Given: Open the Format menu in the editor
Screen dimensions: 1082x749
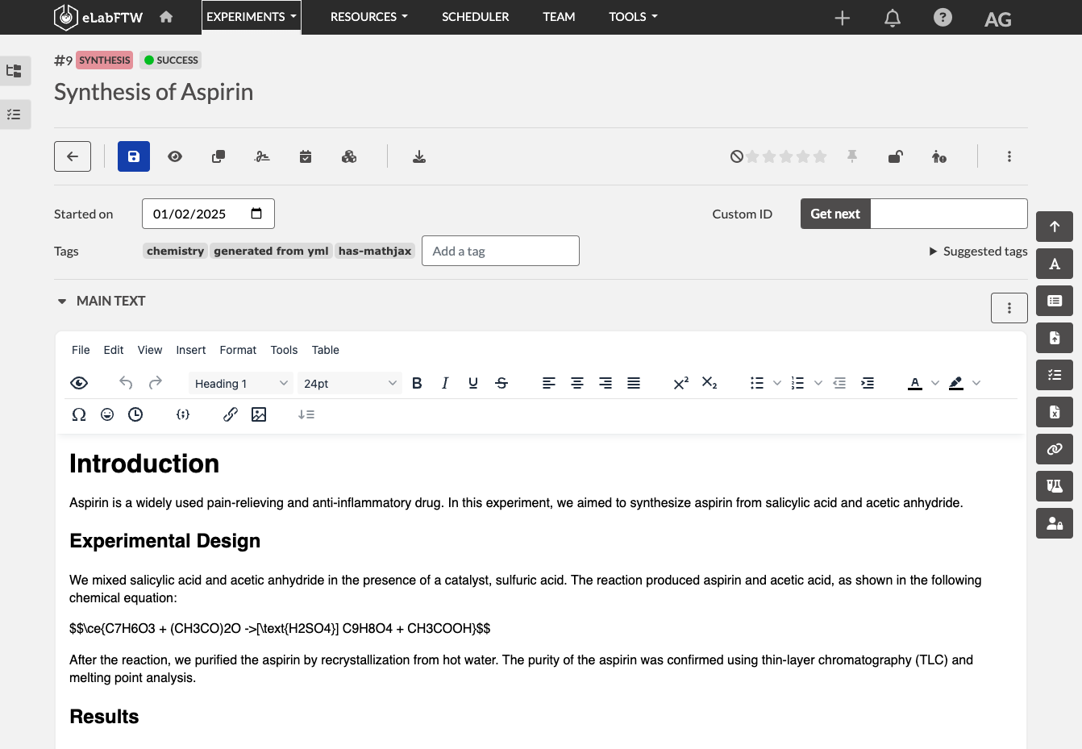Looking at the screenshot, I should click(238, 350).
